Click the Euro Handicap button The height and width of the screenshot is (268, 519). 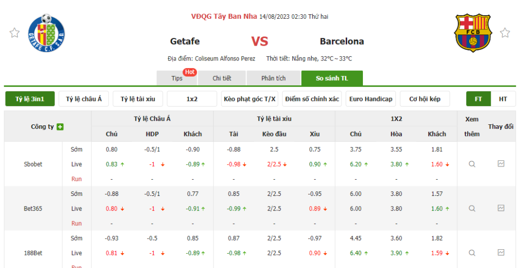(x=371, y=99)
